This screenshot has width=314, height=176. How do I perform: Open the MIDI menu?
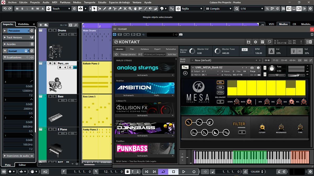point(54,2)
